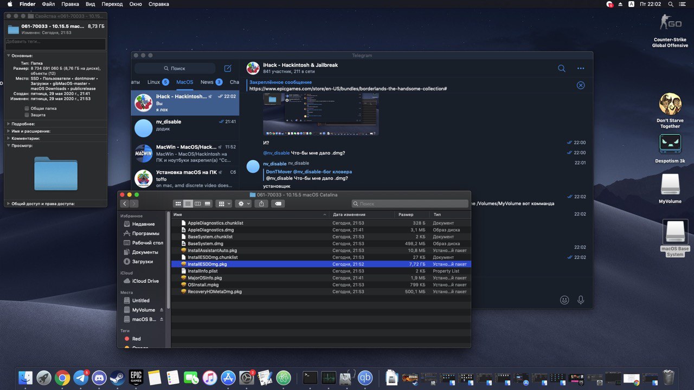Open Загрузки in the Finder sidebar

click(x=143, y=261)
